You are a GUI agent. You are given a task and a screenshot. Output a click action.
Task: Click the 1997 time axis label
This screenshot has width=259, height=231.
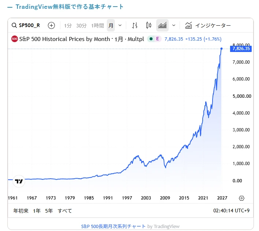pyautogui.click(x=127, y=198)
